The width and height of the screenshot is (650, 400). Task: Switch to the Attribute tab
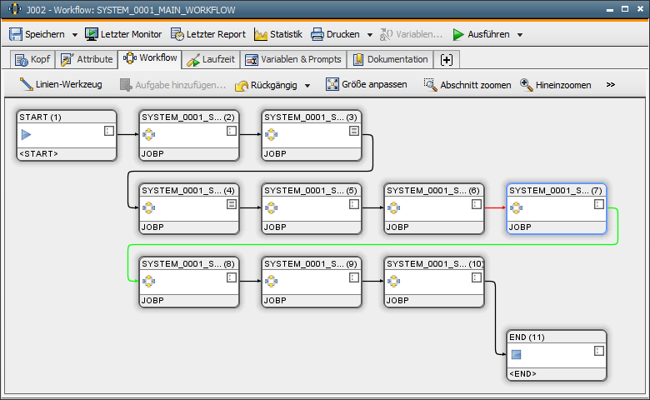[87, 59]
